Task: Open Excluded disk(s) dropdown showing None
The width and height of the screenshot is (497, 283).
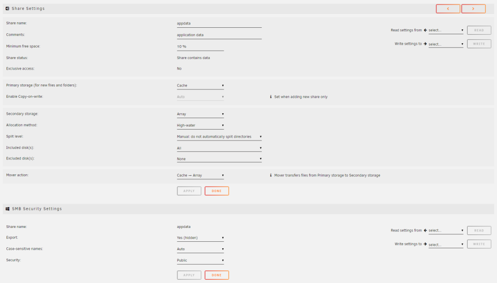Action: click(x=219, y=159)
